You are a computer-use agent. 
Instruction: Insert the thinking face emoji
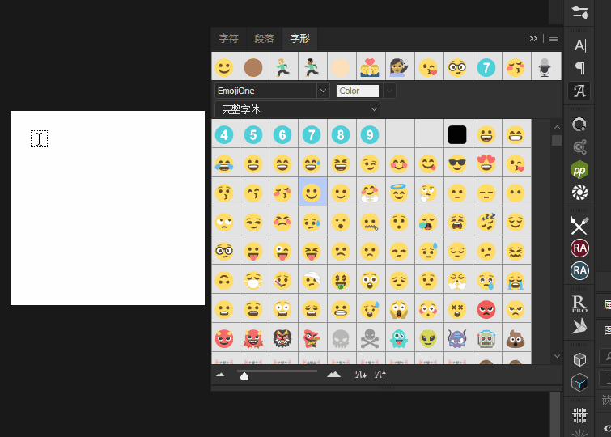click(428, 193)
